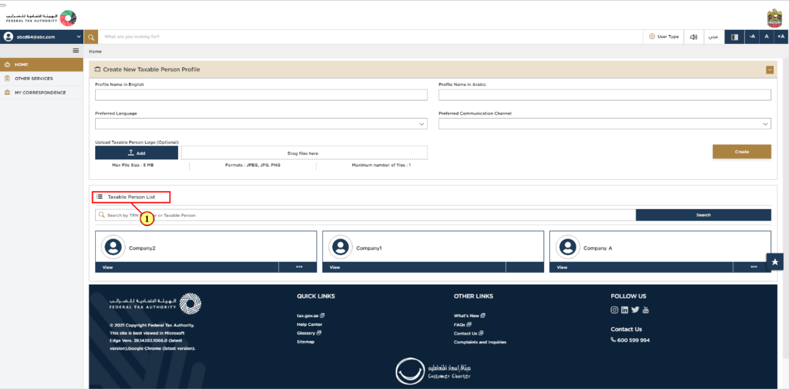Open MY CORRESPONDENCE in sidebar

[x=41, y=92]
